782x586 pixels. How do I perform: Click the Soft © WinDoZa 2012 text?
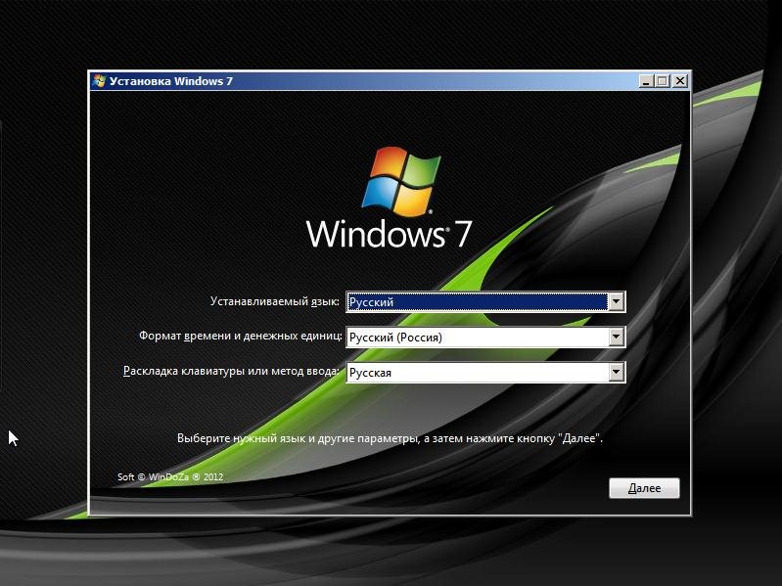(170, 477)
